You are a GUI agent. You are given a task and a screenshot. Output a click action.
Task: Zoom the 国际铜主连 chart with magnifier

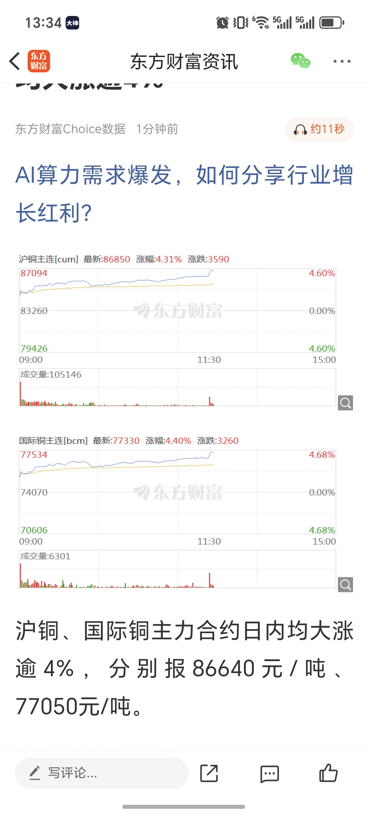point(346,585)
